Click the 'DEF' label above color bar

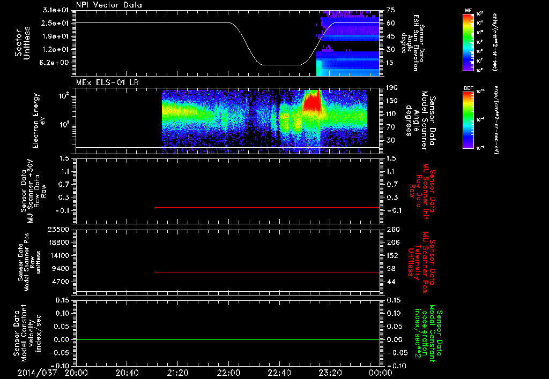point(469,88)
